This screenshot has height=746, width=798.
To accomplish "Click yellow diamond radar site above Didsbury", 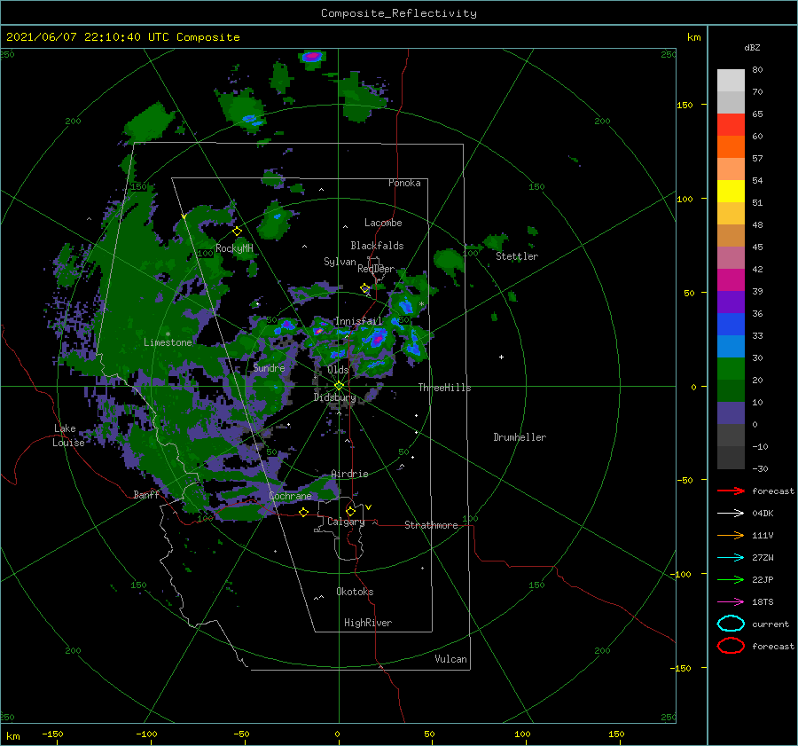I will coord(339,386).
